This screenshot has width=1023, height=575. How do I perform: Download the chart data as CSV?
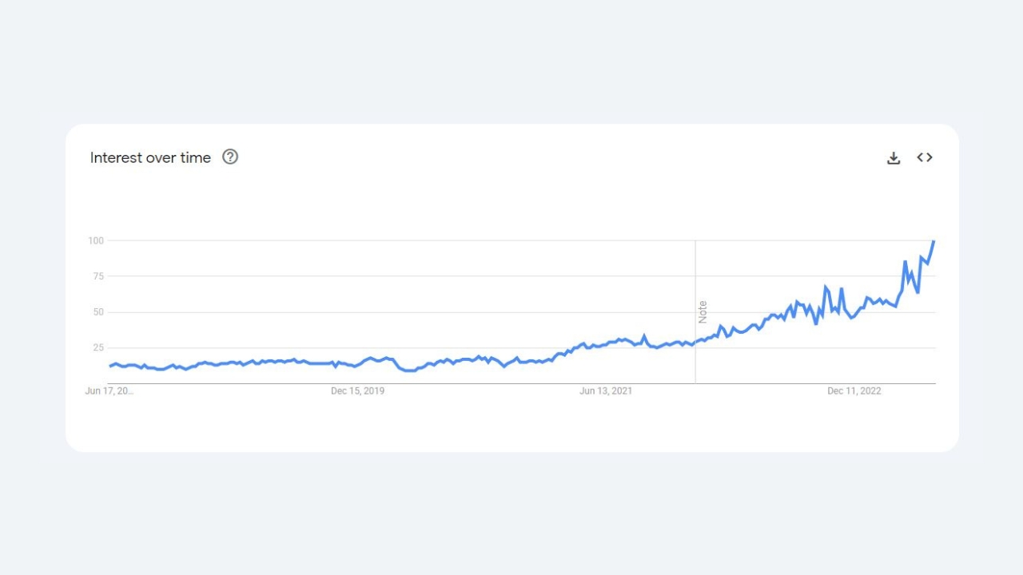point(894,157)
